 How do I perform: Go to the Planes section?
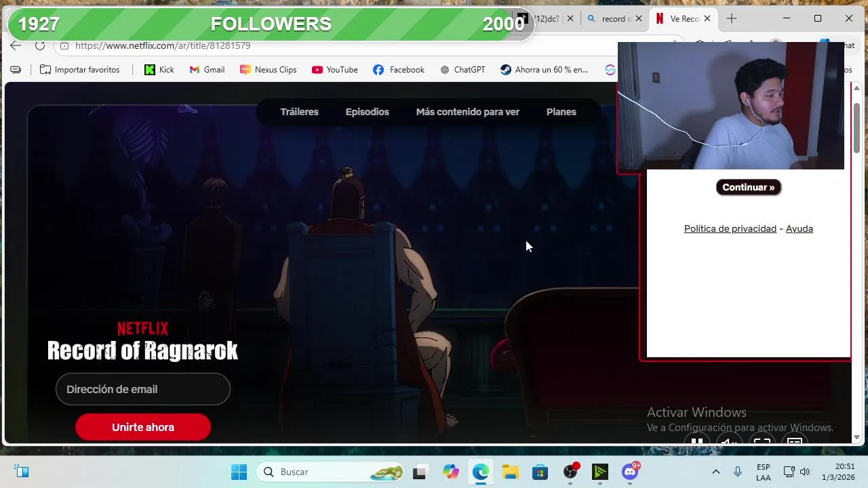click(561, 112)
